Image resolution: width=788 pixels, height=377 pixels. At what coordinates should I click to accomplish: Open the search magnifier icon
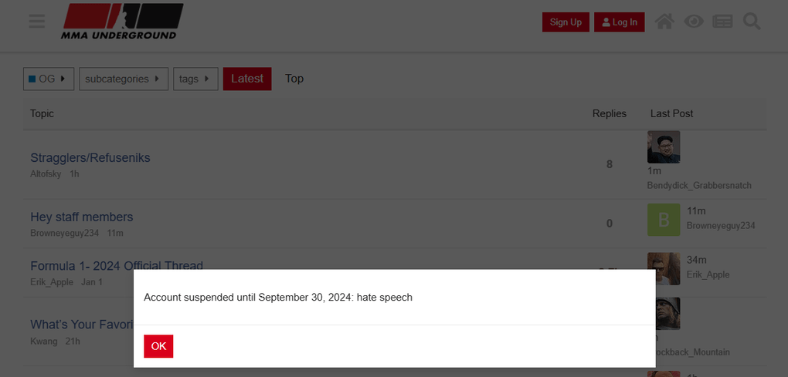click(x=752, y=22)
